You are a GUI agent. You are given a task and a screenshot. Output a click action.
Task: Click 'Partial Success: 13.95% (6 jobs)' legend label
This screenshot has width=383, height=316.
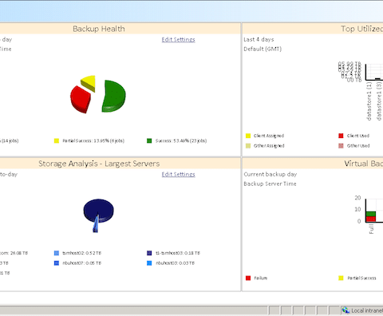93,140
